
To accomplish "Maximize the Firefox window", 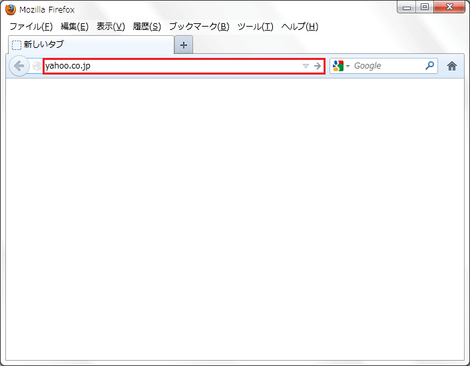I will point(424,7).
